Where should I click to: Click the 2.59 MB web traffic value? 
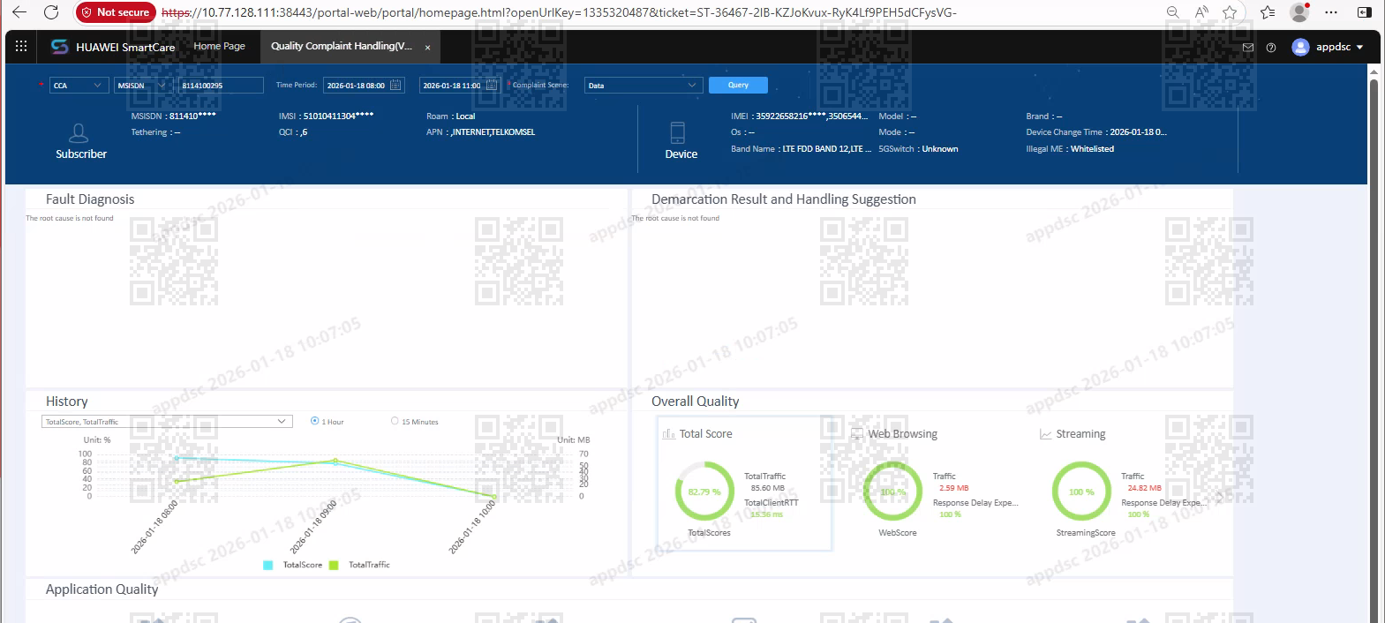[953, 488]
